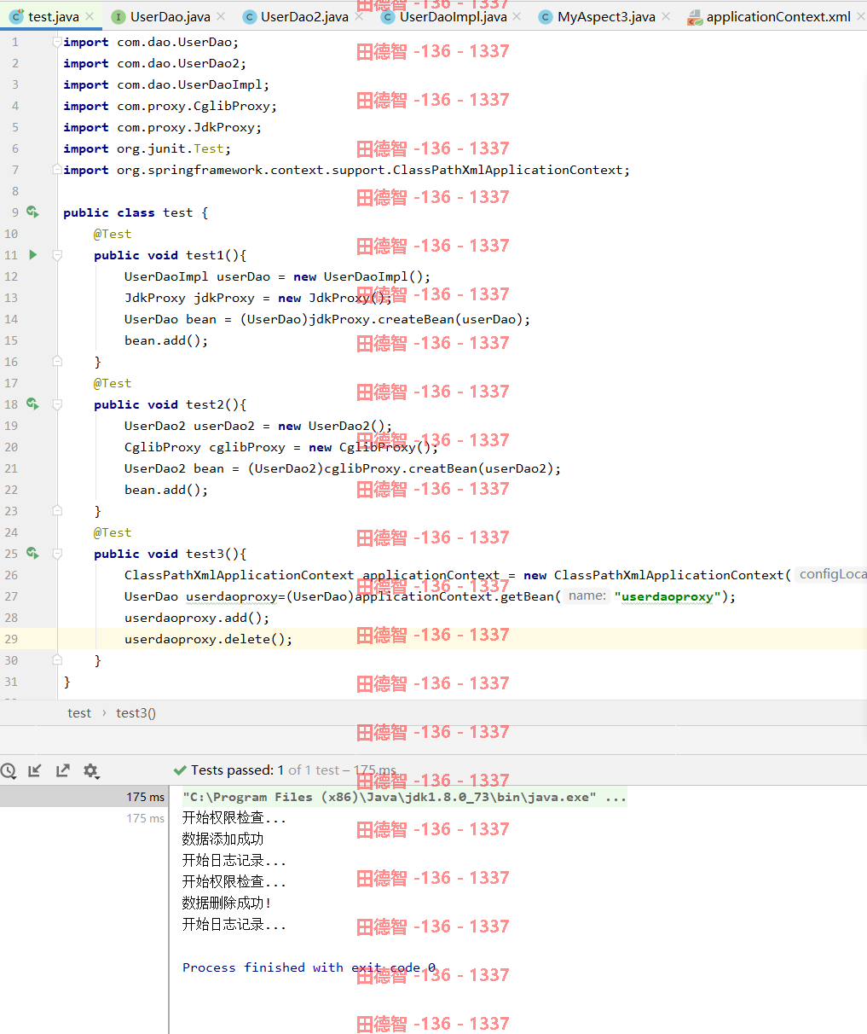Click 'public void test1(){' method signature

pyautogui.click(x=170, y=255)
